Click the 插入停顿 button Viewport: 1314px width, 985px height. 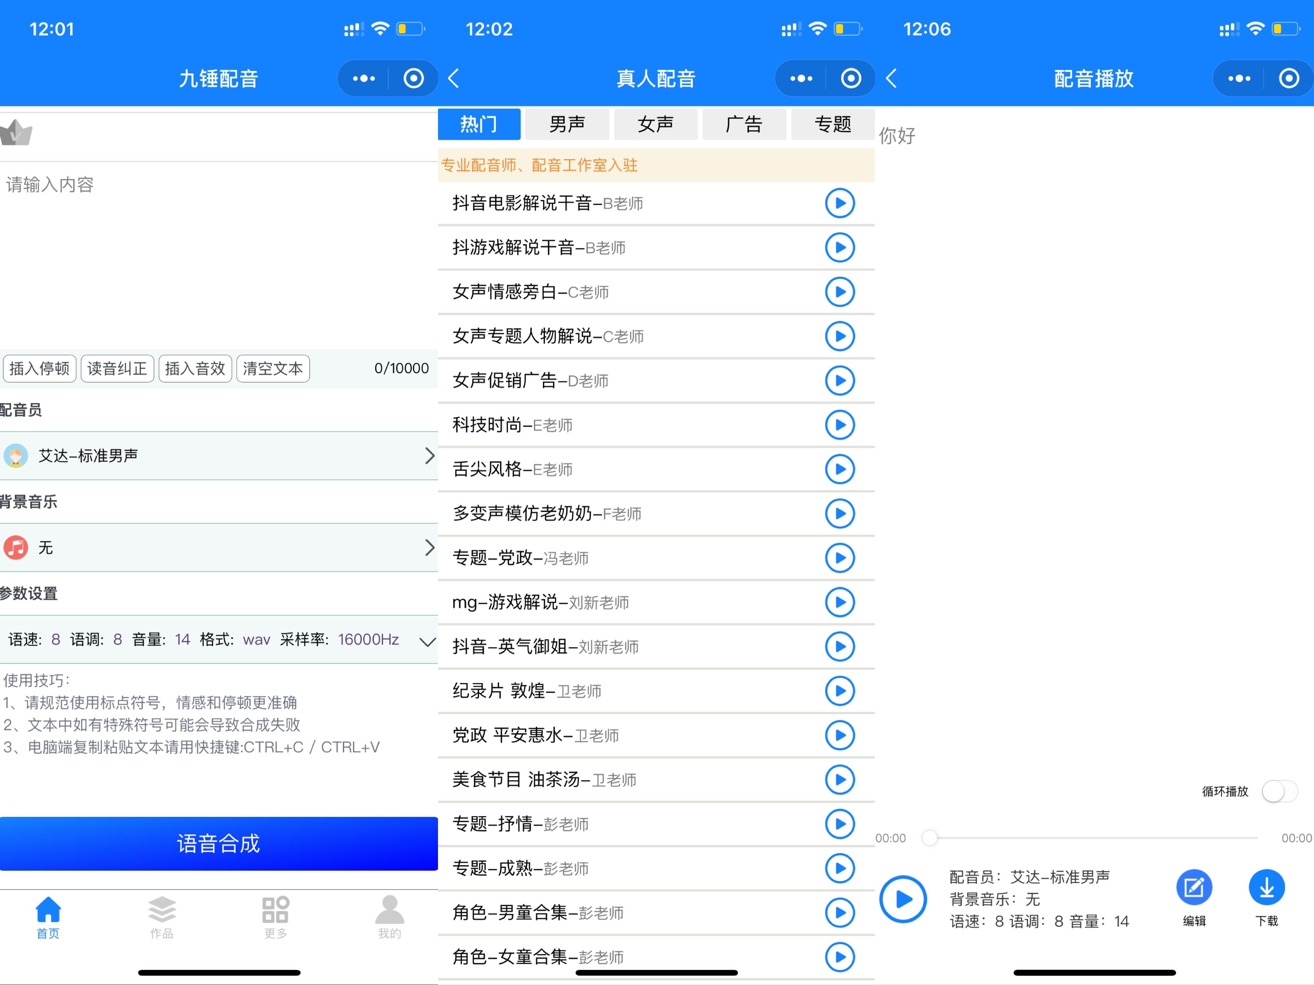(39, 368)
